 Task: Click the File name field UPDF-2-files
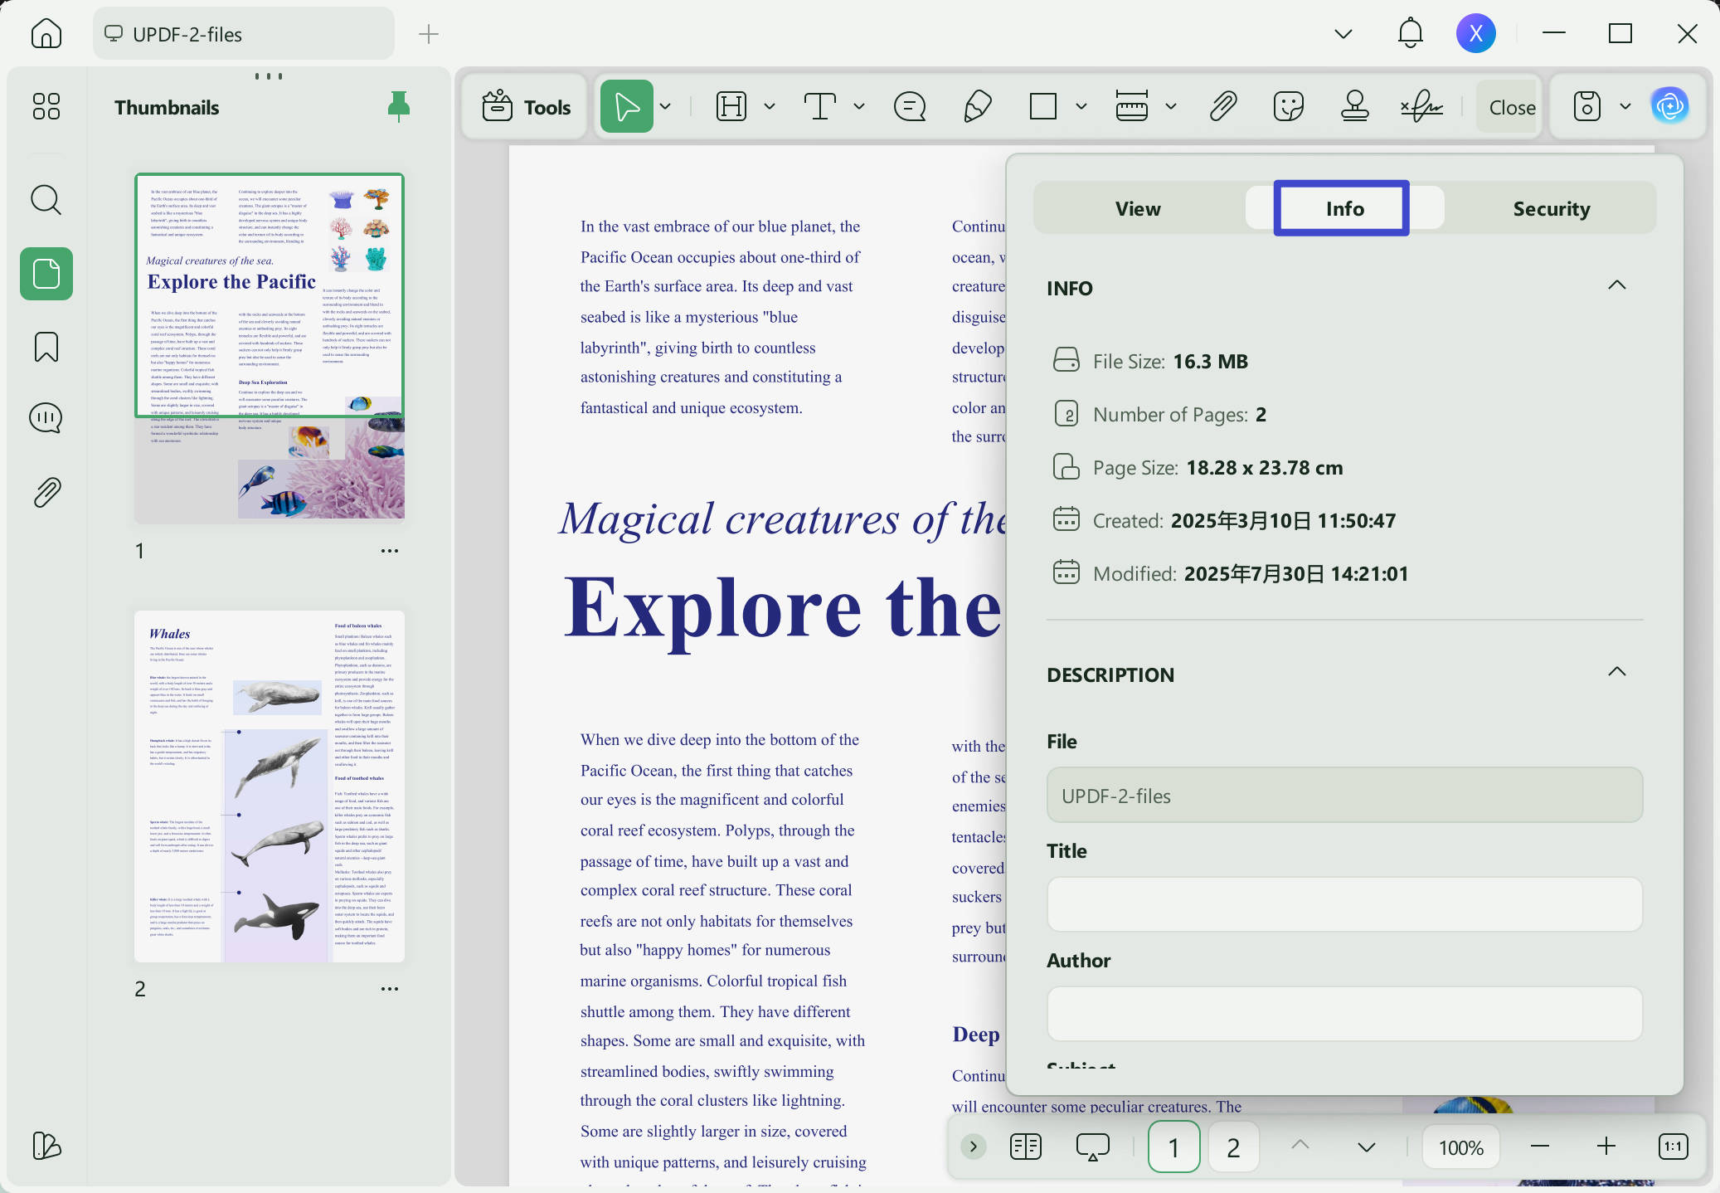(x=1344, y=795)
